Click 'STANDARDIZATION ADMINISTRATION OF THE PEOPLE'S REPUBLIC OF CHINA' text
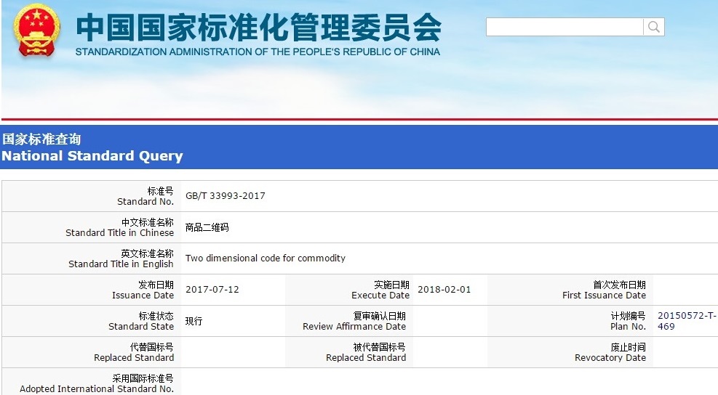Viewport: 718px width, 395px height. coord(258,52)
